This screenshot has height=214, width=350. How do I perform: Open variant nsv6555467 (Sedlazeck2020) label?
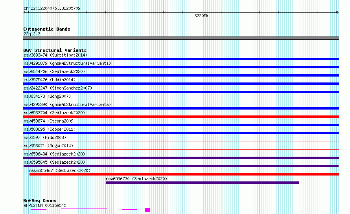coord(60,170)
